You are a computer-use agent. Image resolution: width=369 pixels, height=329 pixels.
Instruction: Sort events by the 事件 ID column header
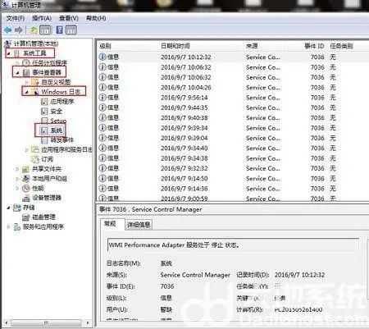[314, 46]
